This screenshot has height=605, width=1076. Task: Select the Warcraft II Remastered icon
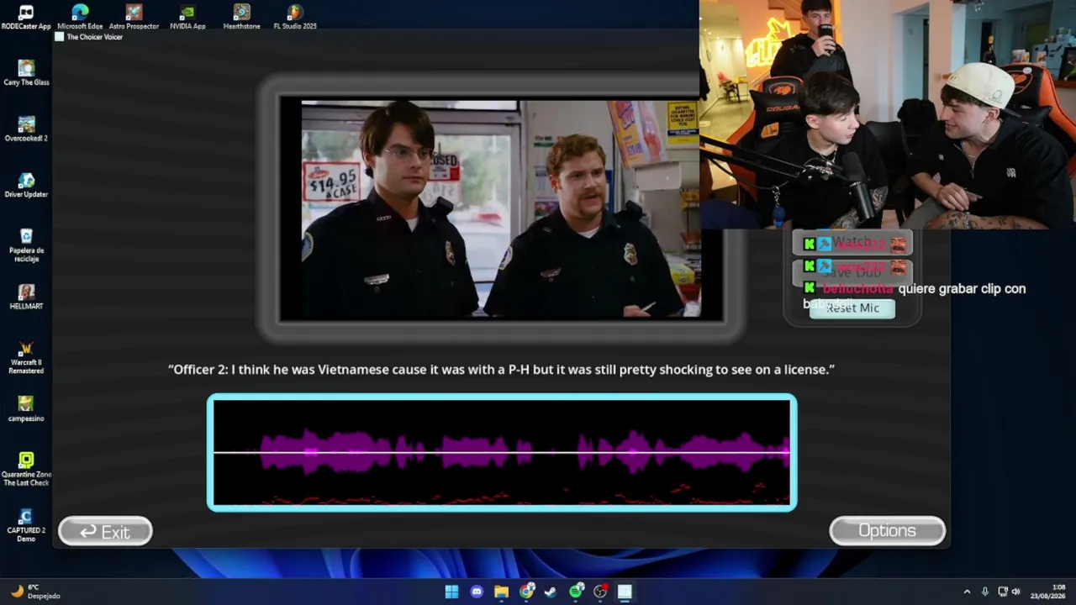point(26,357)
